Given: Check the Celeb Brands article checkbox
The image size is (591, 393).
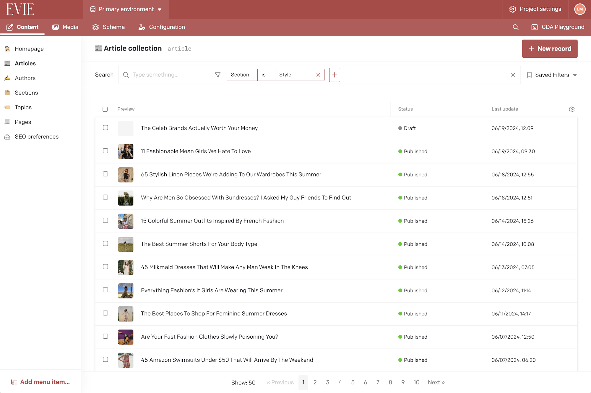Looking at the screenshot, I should [x=105, y=128].
